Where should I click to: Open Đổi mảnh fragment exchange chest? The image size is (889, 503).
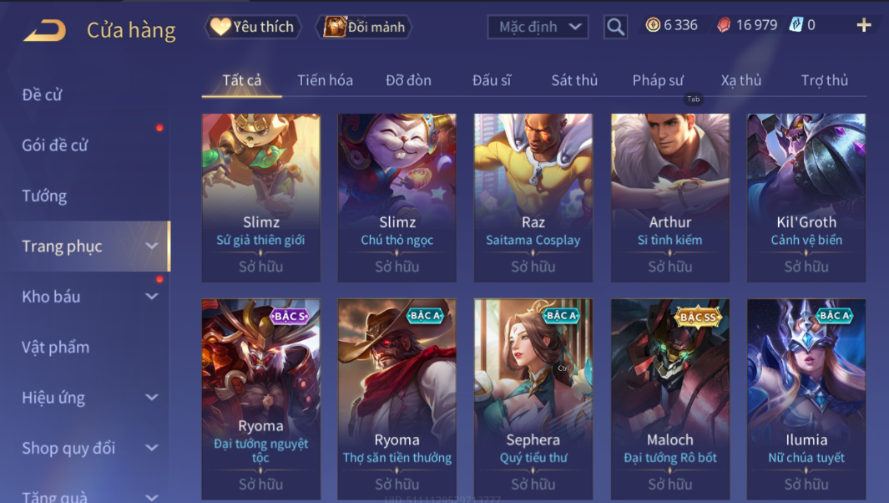pos(363,27)
